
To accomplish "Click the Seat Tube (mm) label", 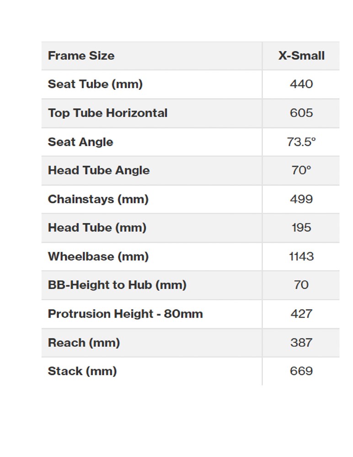I will point(95,84).
